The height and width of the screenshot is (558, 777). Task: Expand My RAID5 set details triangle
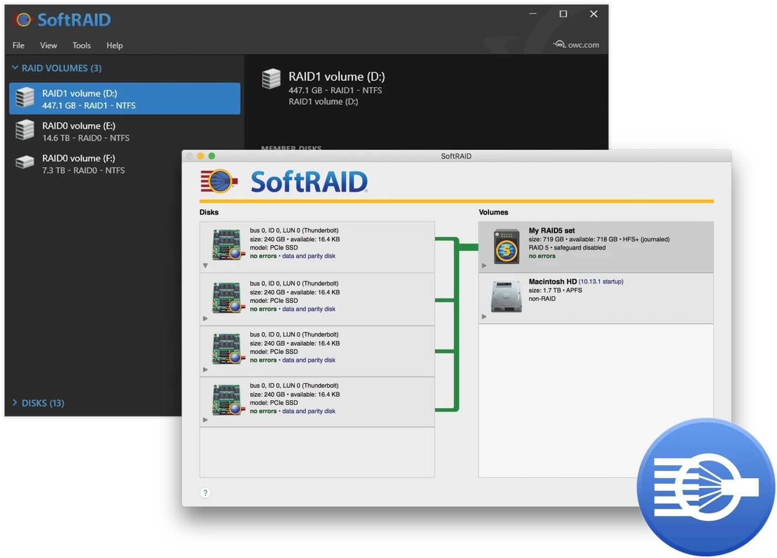[x=484, y=266]
